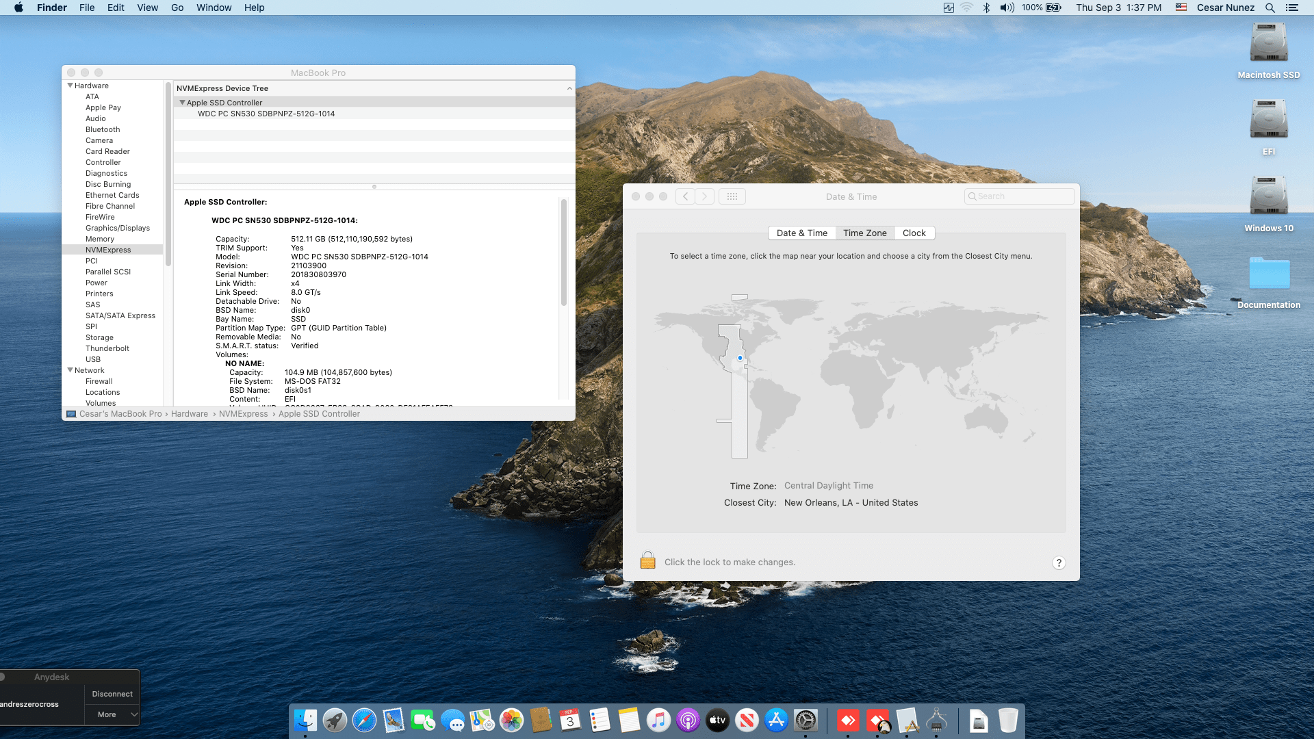Click the US flag input menu
This screenshot has height=739, width=1314.
[1181, 8]
